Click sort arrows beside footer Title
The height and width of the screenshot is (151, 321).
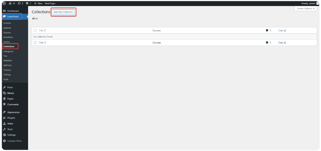point(45,43)
